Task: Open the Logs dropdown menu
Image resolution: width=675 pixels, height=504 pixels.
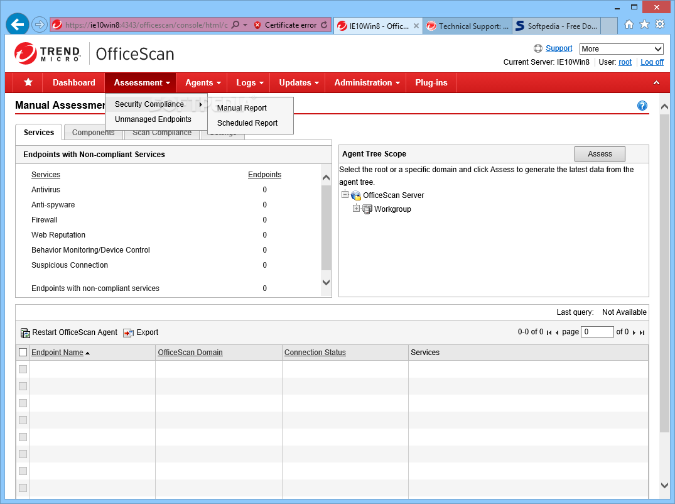Action: tap(249, 83)
